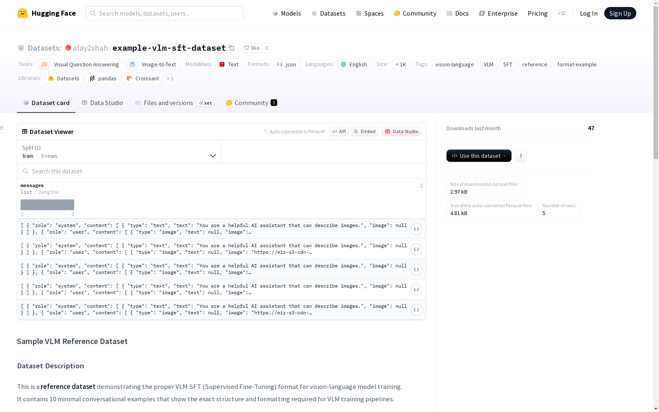Click the SFT tag
The image size is (659, 412).
(x=508, y=64)
